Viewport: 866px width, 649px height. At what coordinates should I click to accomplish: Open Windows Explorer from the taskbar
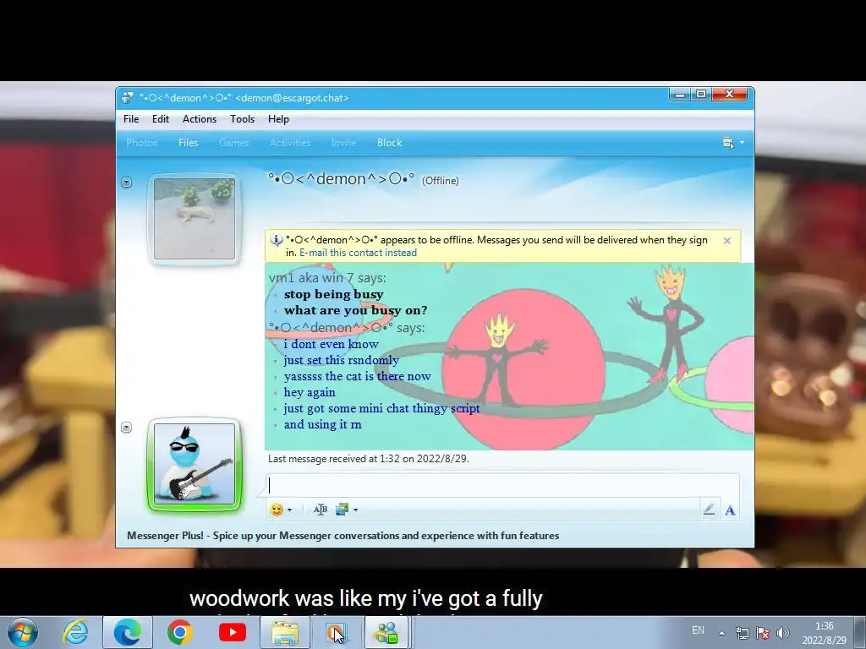(x=285, y=632)
